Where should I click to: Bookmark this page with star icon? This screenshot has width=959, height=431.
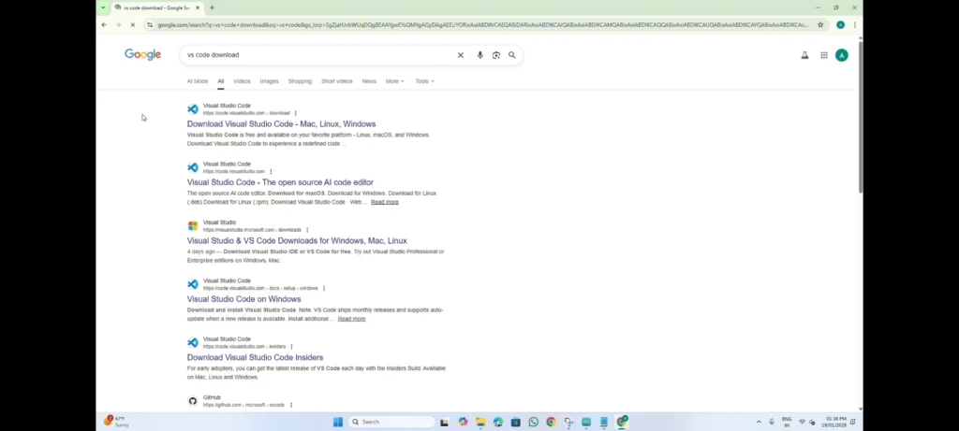(x=821, y=25)
